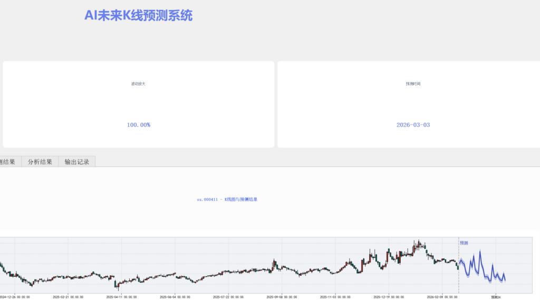The image size is (540, 302).
Task: Click the highest candlestick peak on the chart
Action: point(418,241)
